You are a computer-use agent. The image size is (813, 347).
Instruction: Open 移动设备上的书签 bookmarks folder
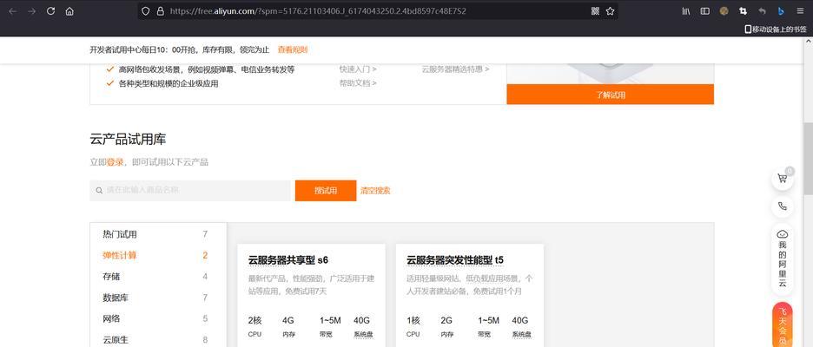point(776,29)
